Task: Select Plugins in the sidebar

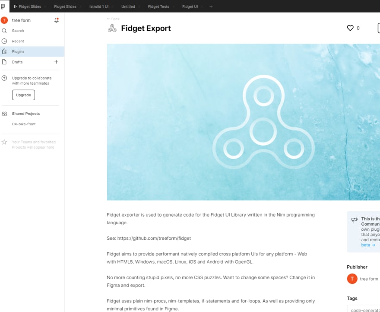Action: click(32, 51)
